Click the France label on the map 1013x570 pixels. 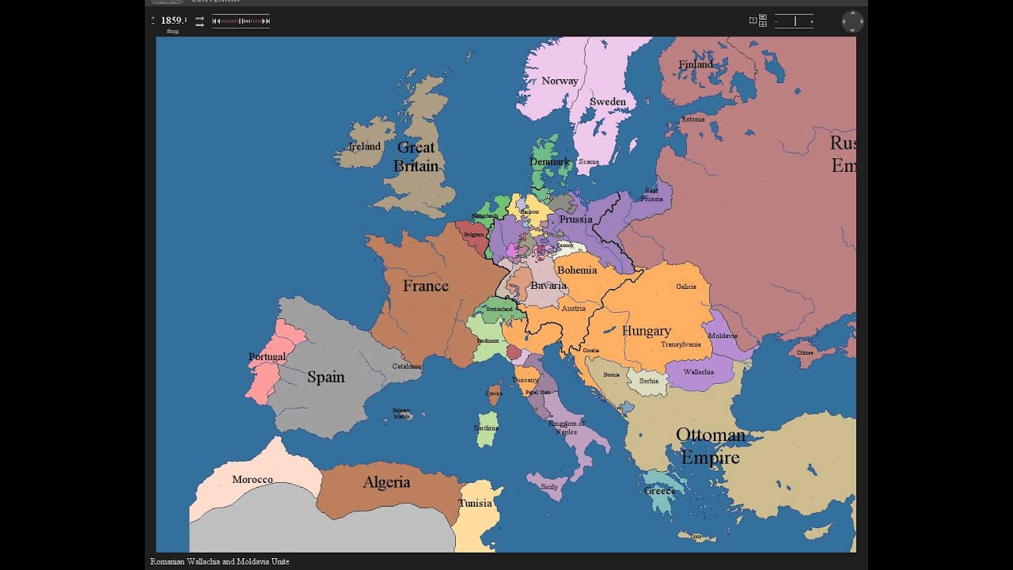tap(426, 286)
